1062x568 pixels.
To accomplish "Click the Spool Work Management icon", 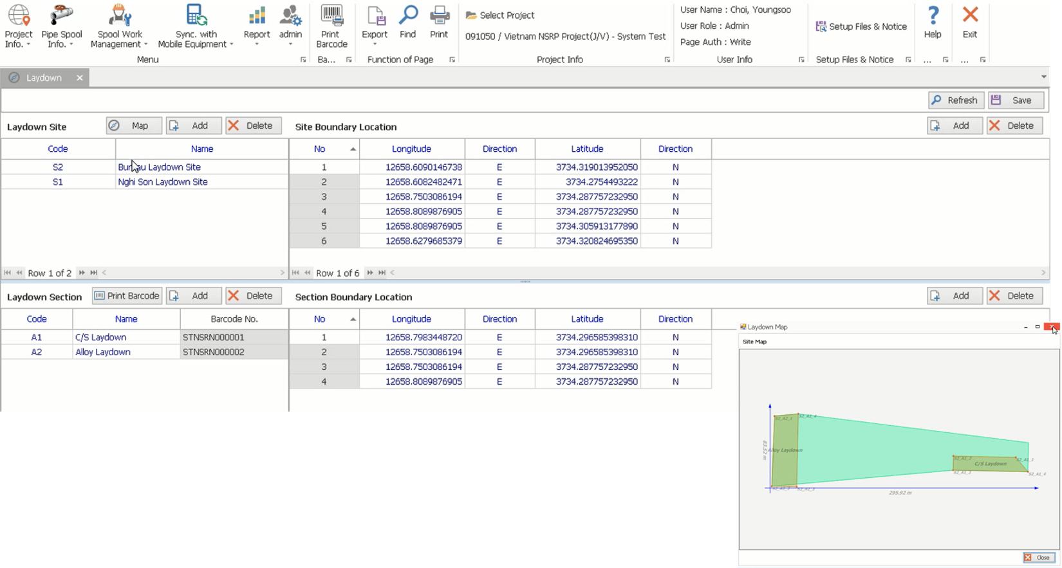I will [x=120, y=15].
